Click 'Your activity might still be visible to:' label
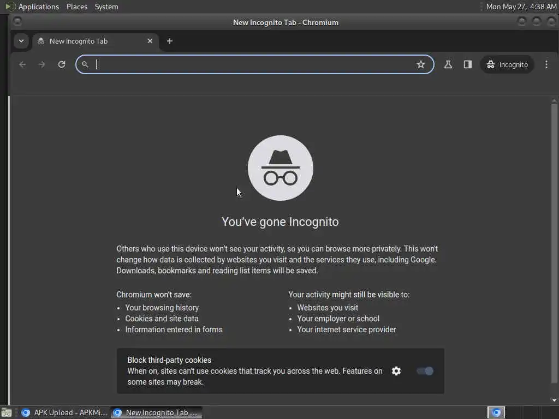559x419 pixels. (x=349, y=295)
